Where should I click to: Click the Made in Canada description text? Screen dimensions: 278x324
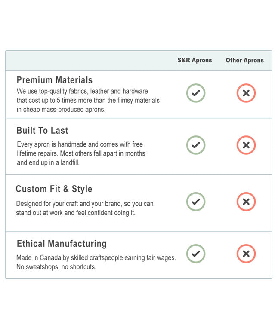[96, 257]
